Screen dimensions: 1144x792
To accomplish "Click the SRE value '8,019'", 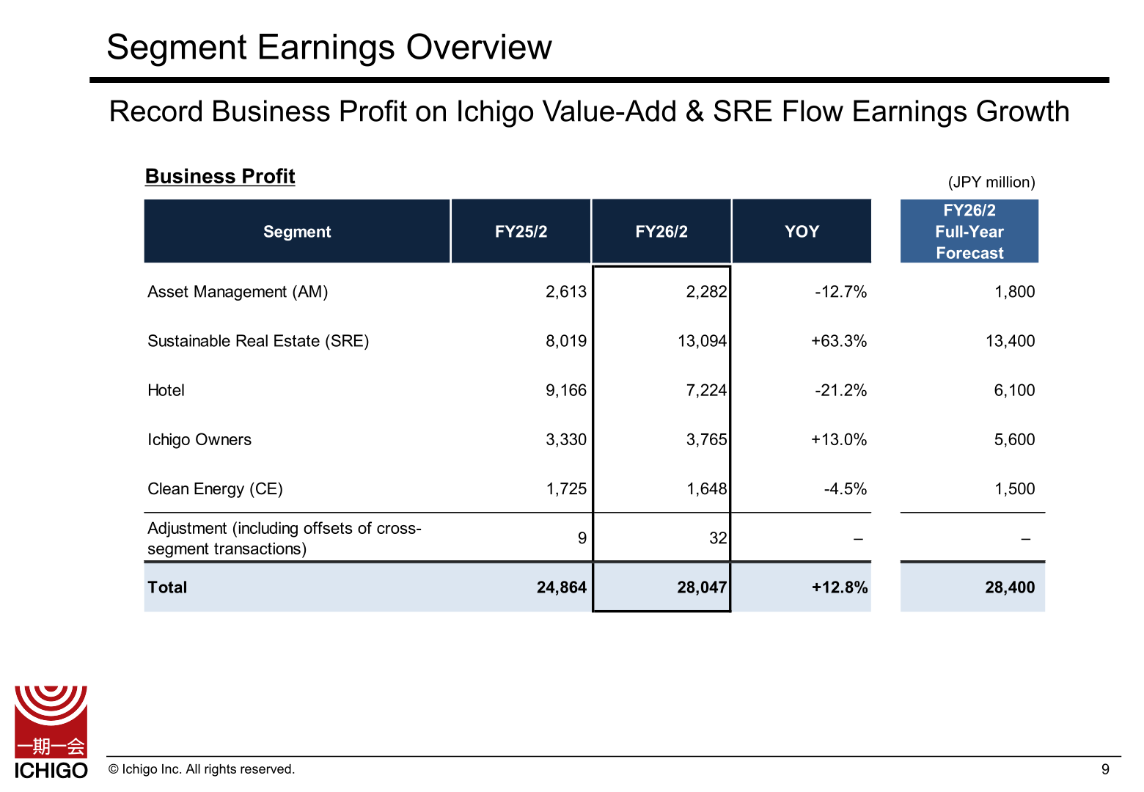I will (x=566, y=341).
